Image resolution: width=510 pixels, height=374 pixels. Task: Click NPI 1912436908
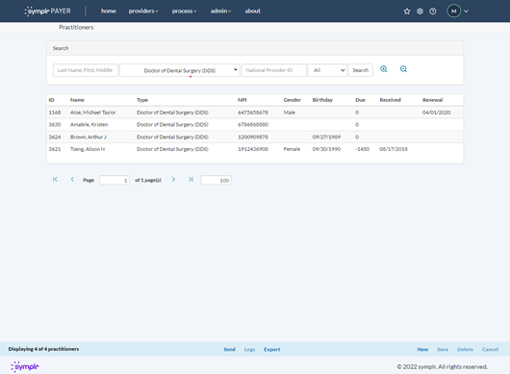[253, 149]
